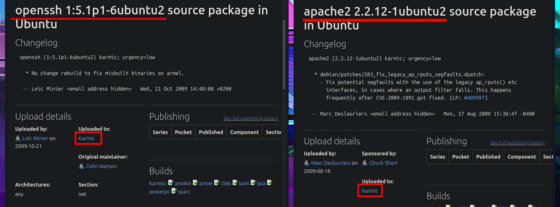Click the 'Mon, 17 Aug 2009' signature line
Image resolution: width=560 pixels, height=207 pixels.
423,114
